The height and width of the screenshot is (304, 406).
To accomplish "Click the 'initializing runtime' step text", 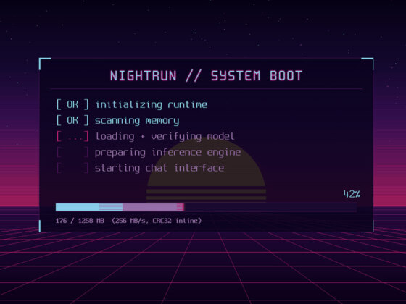I will pos(152,105).
